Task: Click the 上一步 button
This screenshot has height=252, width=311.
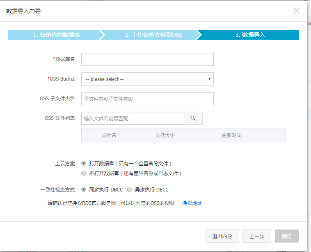Action: [257, 236]
